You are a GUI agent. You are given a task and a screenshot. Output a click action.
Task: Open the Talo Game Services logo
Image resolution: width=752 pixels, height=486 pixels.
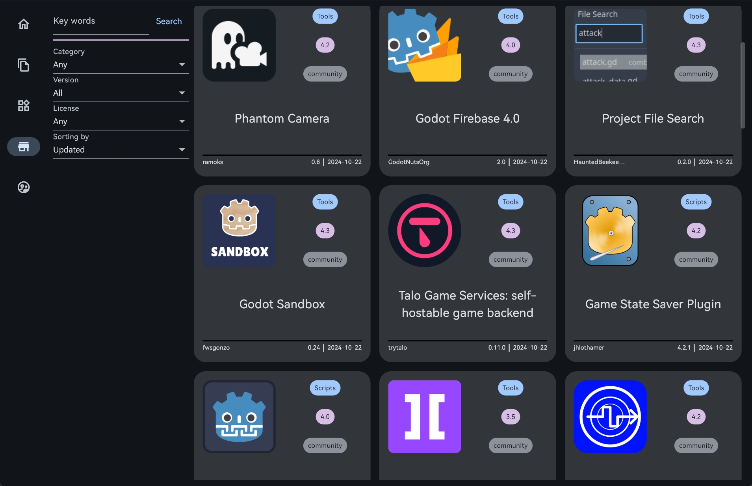pyautogui.click(x=425, y=231)
